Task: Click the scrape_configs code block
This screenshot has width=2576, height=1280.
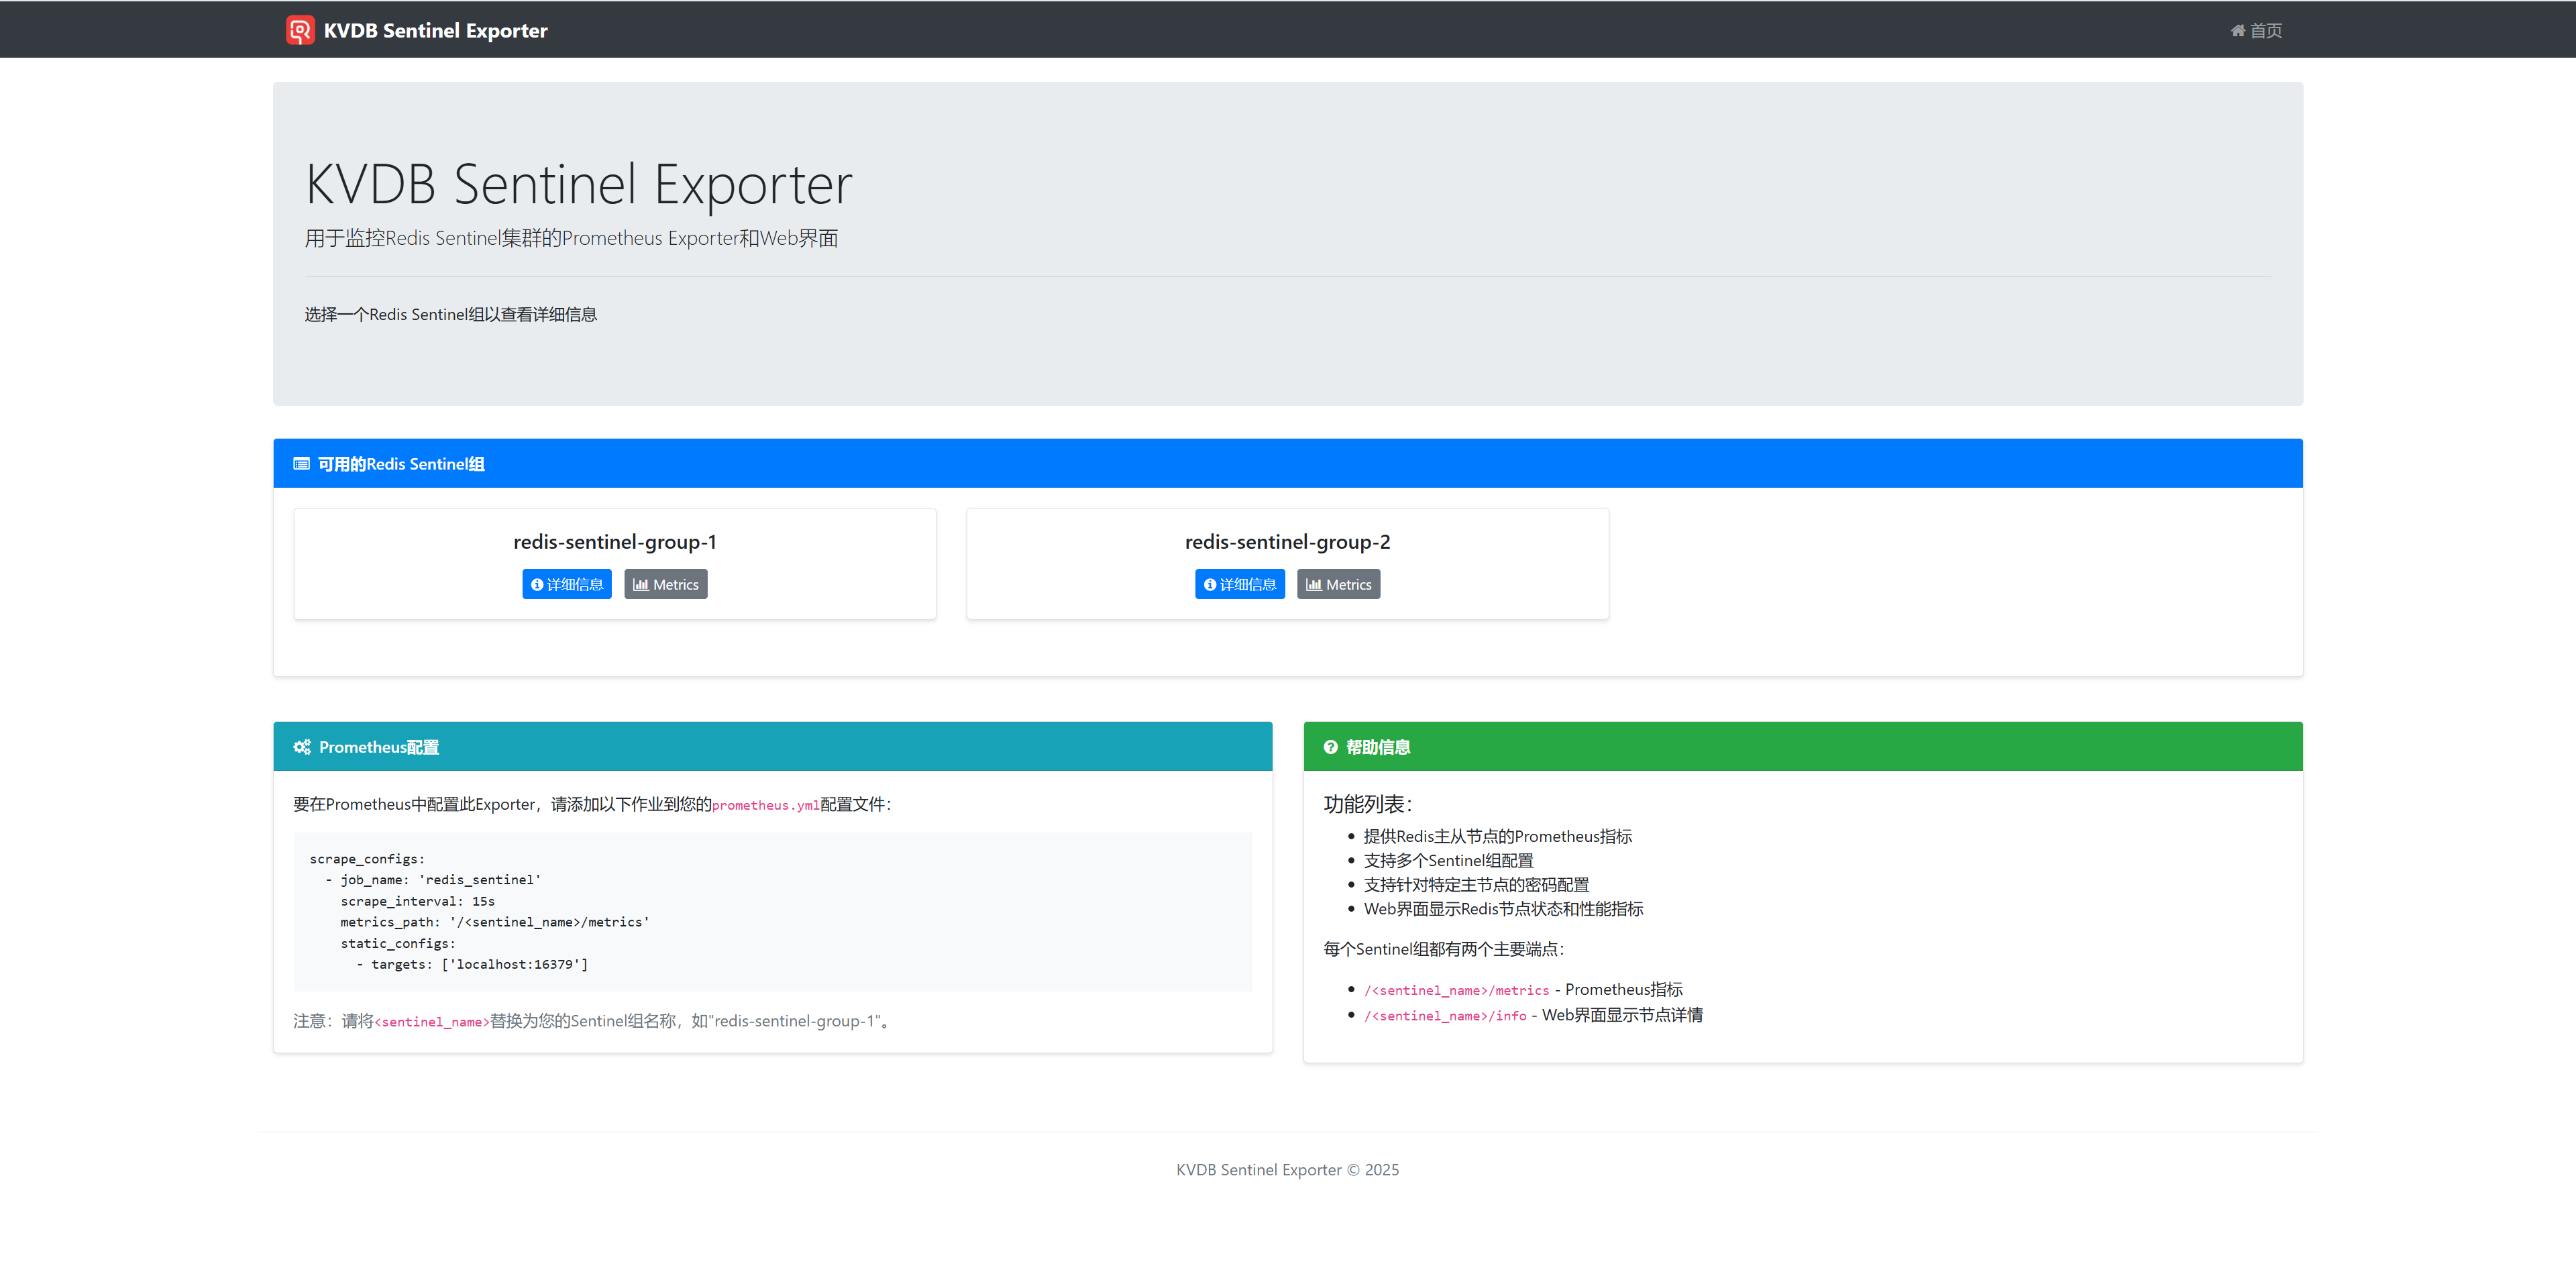Action: [772, 911]
